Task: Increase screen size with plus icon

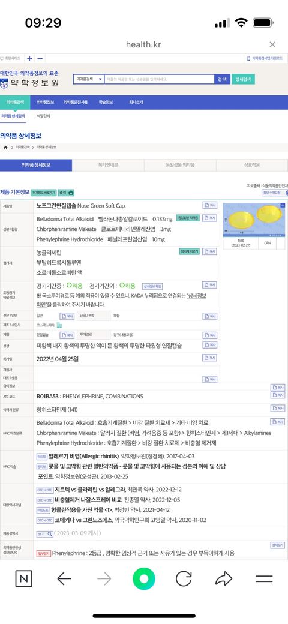Action: point(29,59)
